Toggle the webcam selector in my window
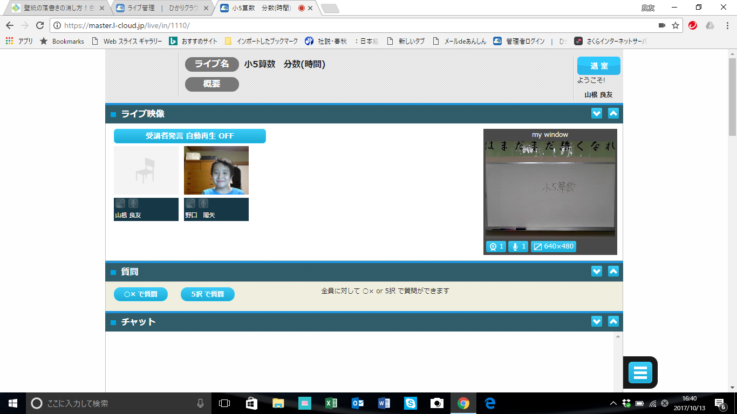The height and width of the screenshot is (414, 737). point(496,247)
